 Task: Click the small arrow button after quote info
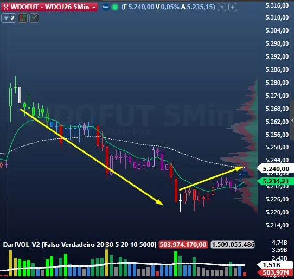[222, 7]
